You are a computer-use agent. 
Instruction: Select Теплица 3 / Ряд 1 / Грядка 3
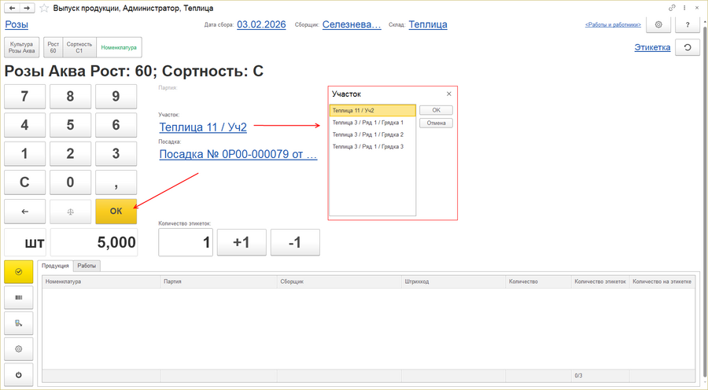pyautogui.click(x=373, y=147)
